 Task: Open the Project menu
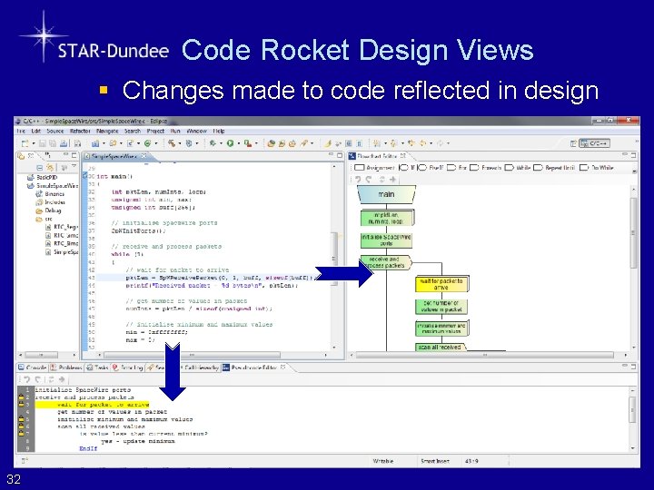155,131
